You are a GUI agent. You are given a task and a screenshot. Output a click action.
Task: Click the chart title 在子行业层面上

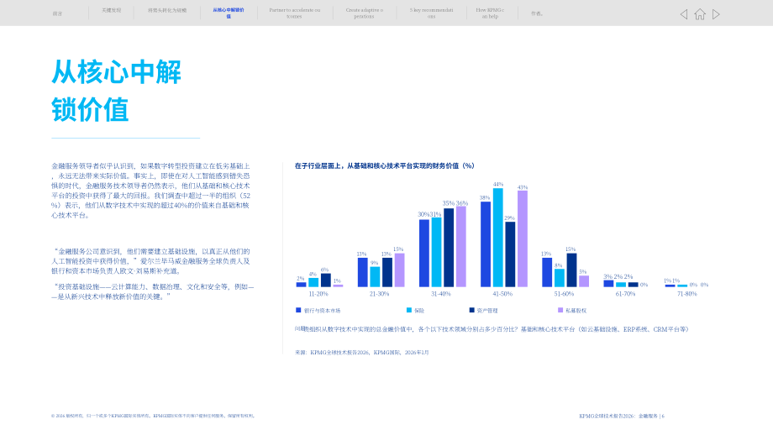[x=385, y=166]
